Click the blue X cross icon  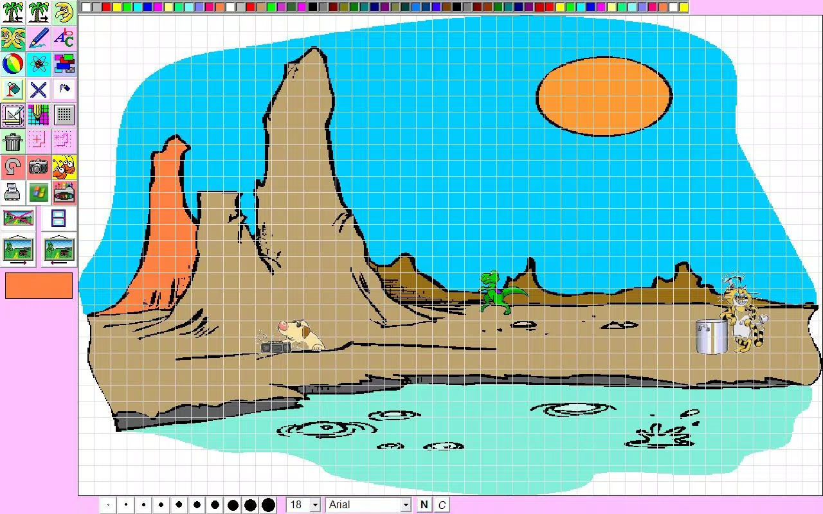coord(39,89)
